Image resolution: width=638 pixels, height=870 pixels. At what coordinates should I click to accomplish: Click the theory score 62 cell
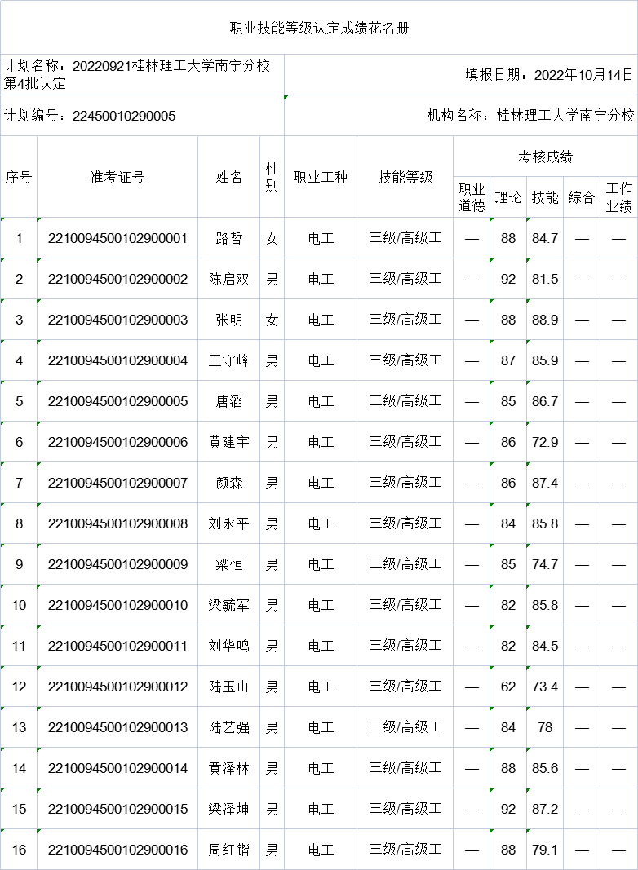pyautogui.click(x=508, y=687)
